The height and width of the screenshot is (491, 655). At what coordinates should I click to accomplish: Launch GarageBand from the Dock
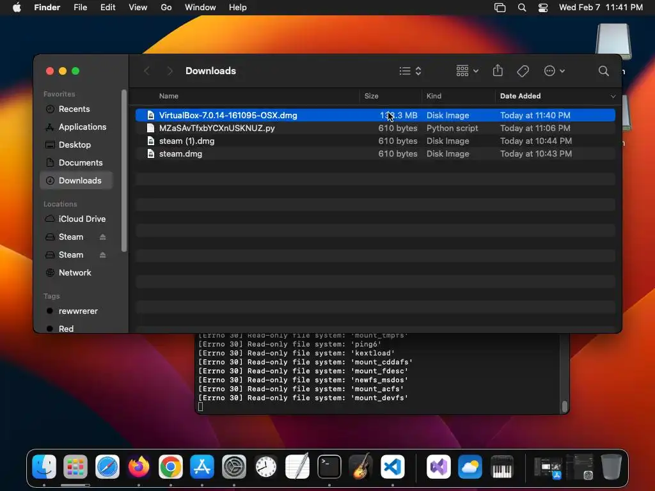click(361, 466)
